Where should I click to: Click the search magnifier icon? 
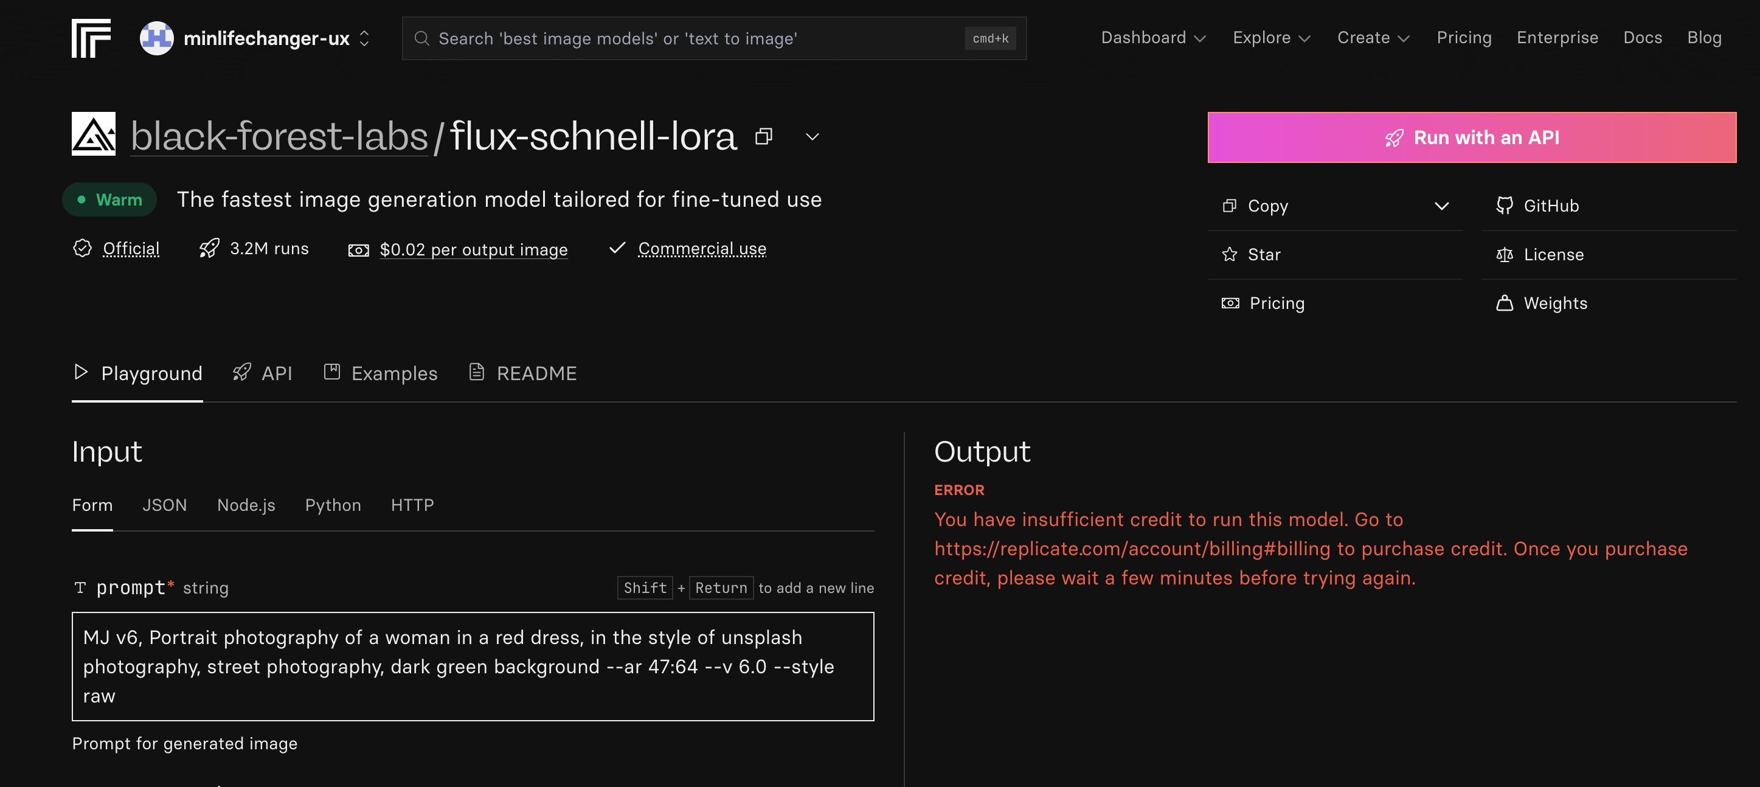coord(421,38)
